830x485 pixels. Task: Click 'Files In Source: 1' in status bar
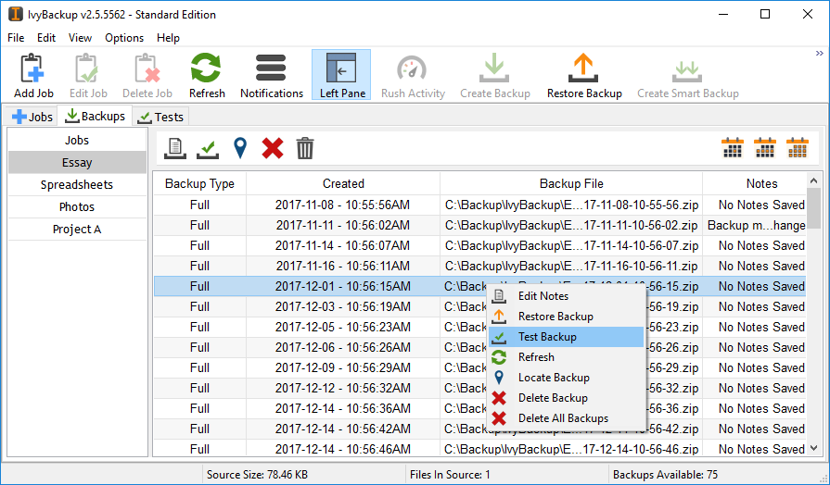[450, 475]
